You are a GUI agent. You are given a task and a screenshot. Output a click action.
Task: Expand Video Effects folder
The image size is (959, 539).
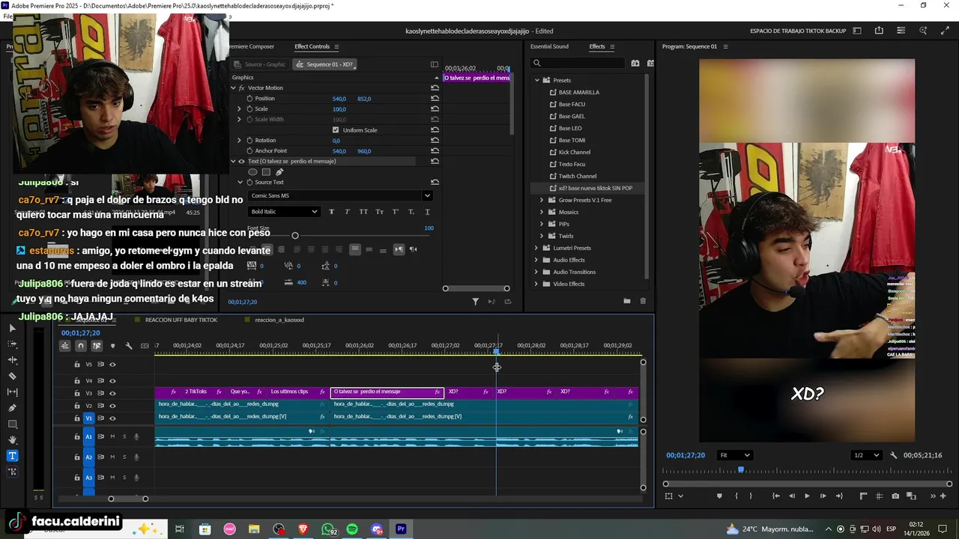point(536,284)
